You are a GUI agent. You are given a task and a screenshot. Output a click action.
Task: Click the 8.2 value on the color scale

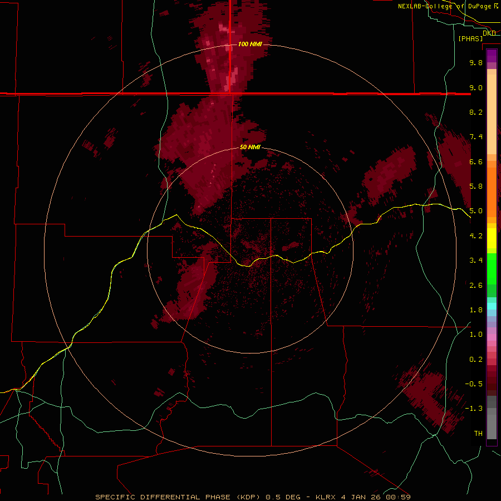pyautogui.click(x=476, y=112)
